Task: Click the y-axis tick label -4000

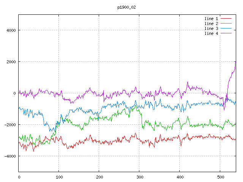Action: pos(9,156)
